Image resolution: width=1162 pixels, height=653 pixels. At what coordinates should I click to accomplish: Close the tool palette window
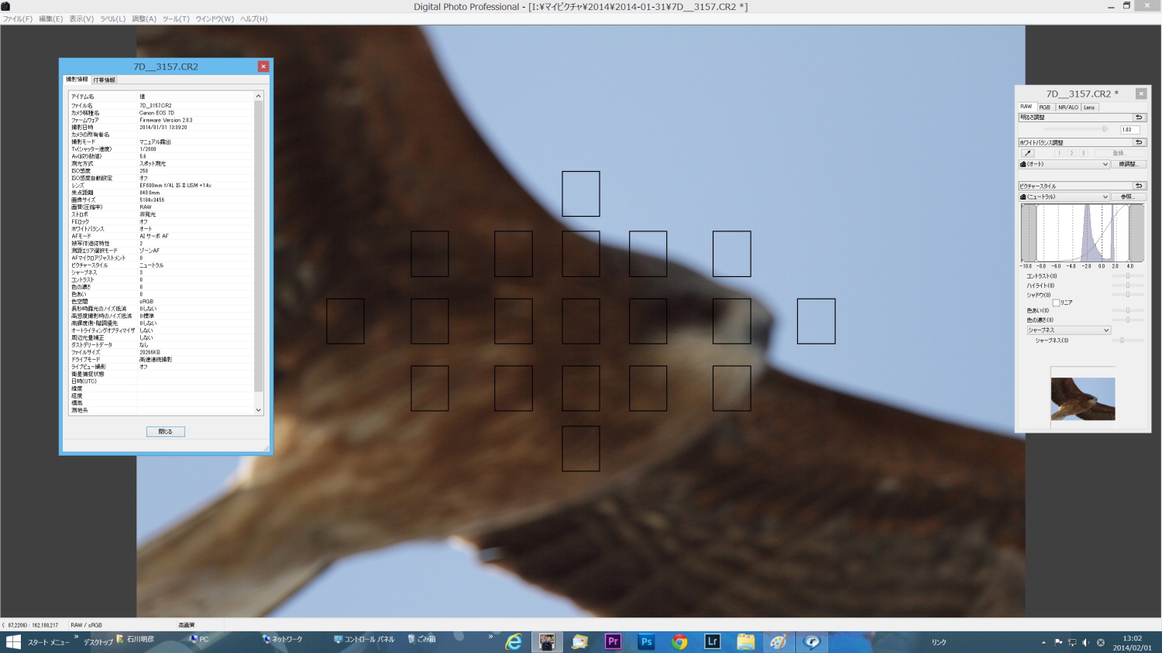(1141, 94)
